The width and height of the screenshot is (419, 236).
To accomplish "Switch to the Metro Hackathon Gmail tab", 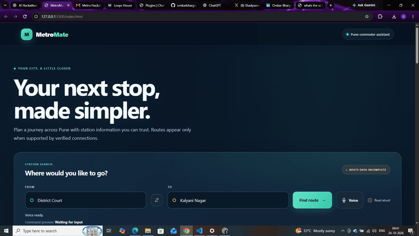I will [89, 5].
